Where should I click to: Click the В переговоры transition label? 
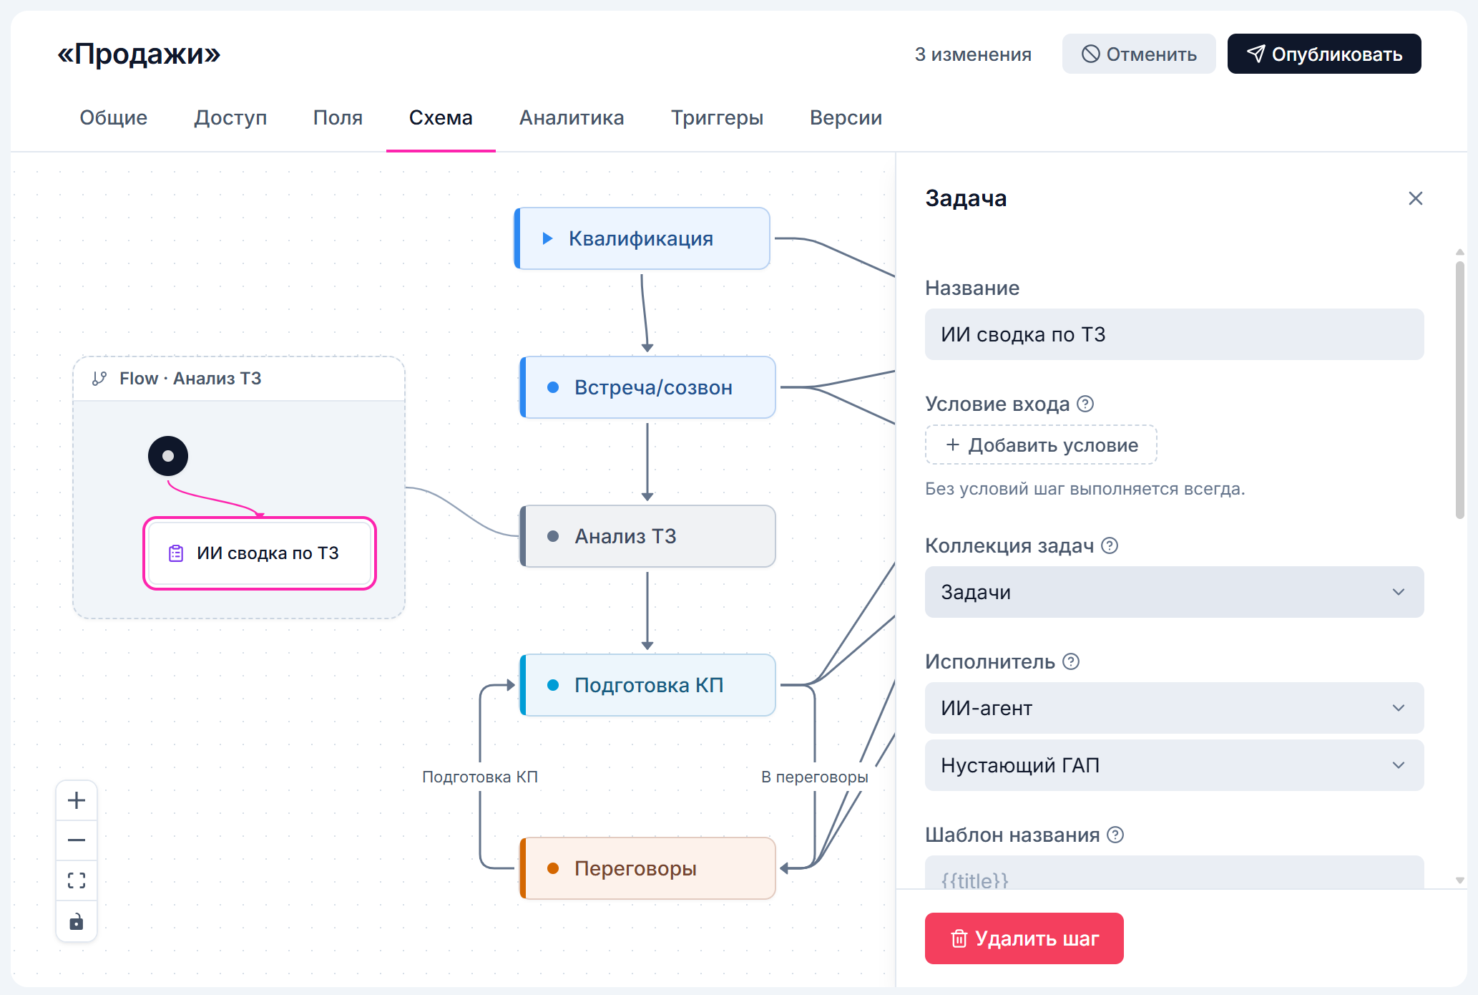[x=815, y=777]
